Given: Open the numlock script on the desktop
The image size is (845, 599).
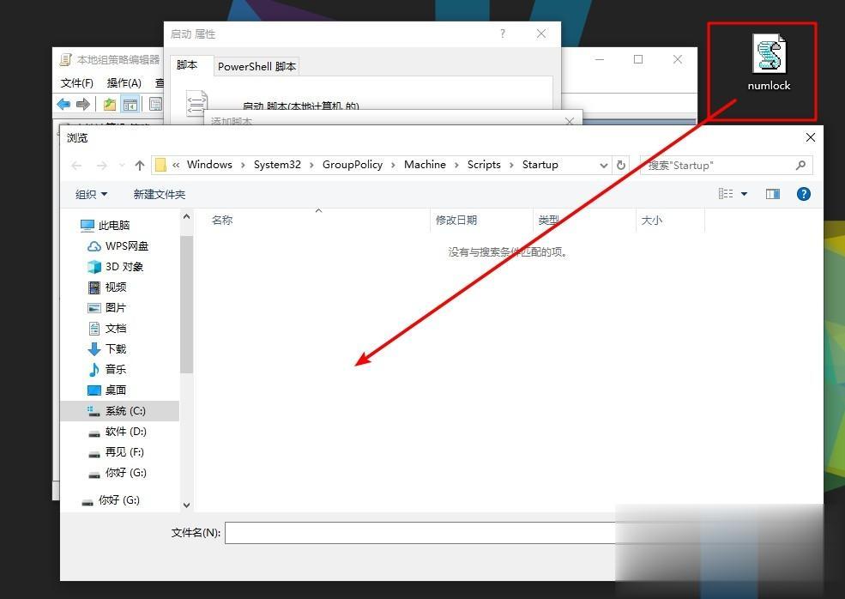Looking at the screenshot, I should tap(769, 62).
